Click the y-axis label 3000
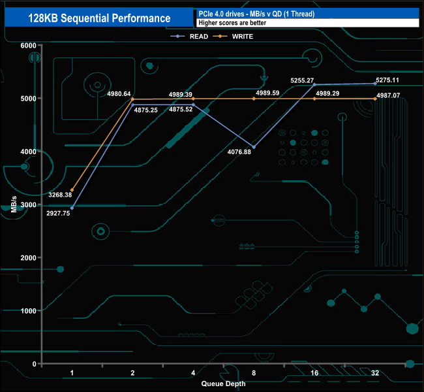424x392 pixels. (29, 204)
